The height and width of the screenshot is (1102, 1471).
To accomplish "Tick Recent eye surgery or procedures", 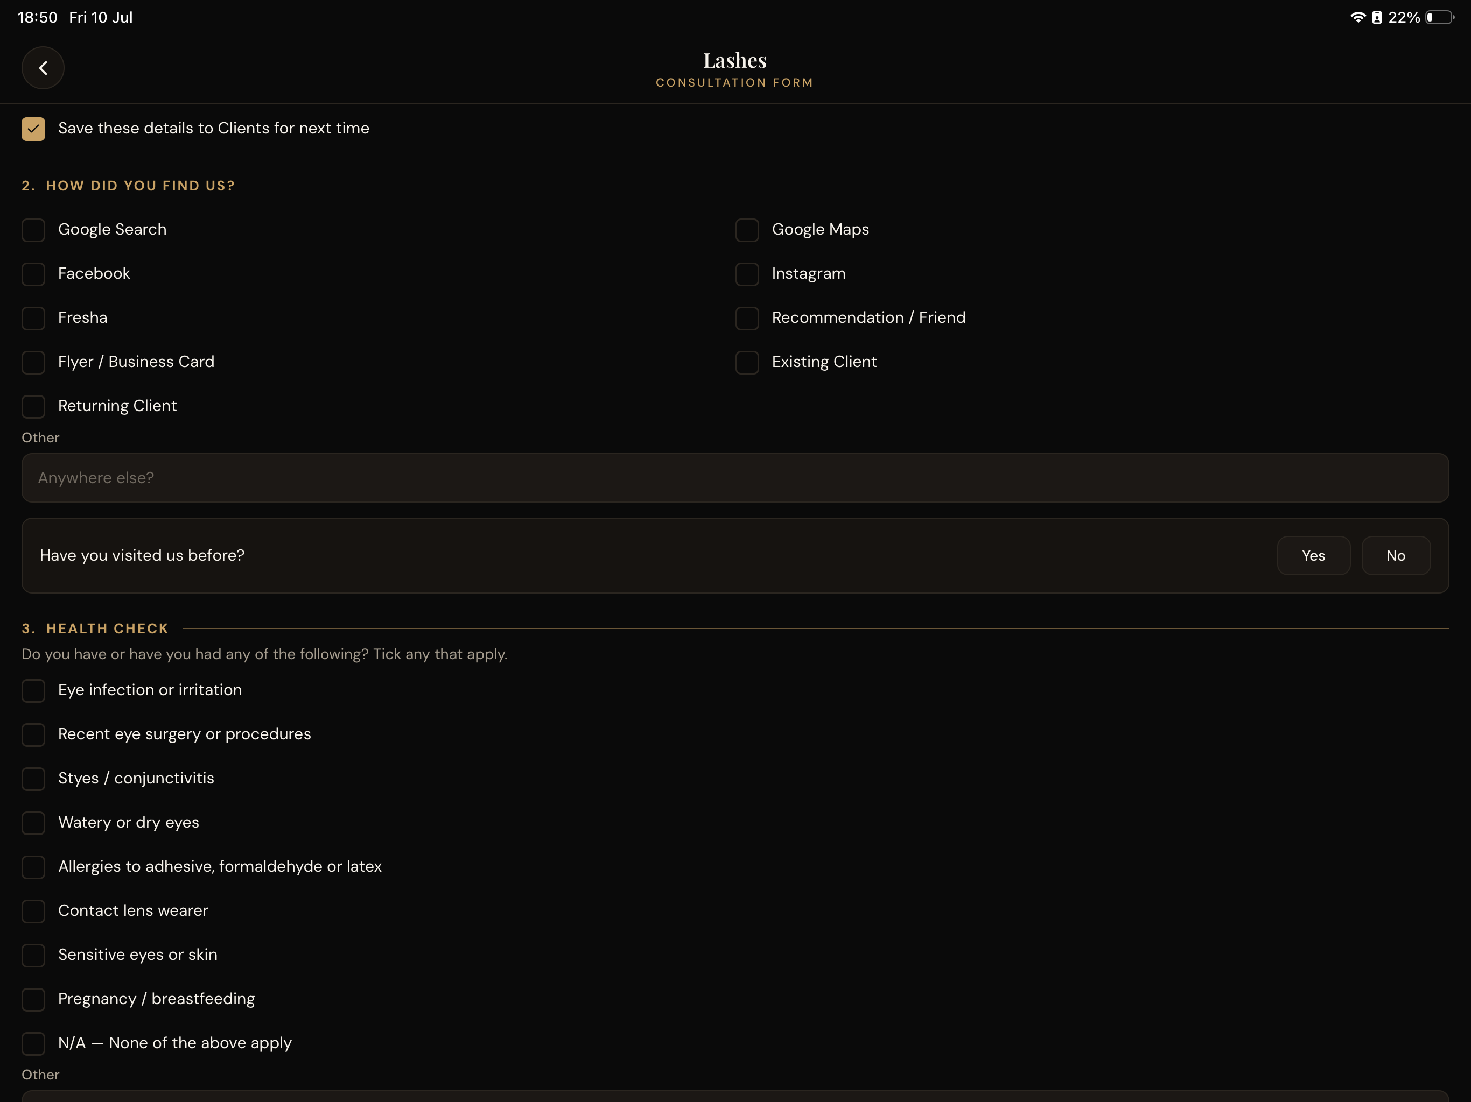I will pyautogui.click(x=33, y=734).
